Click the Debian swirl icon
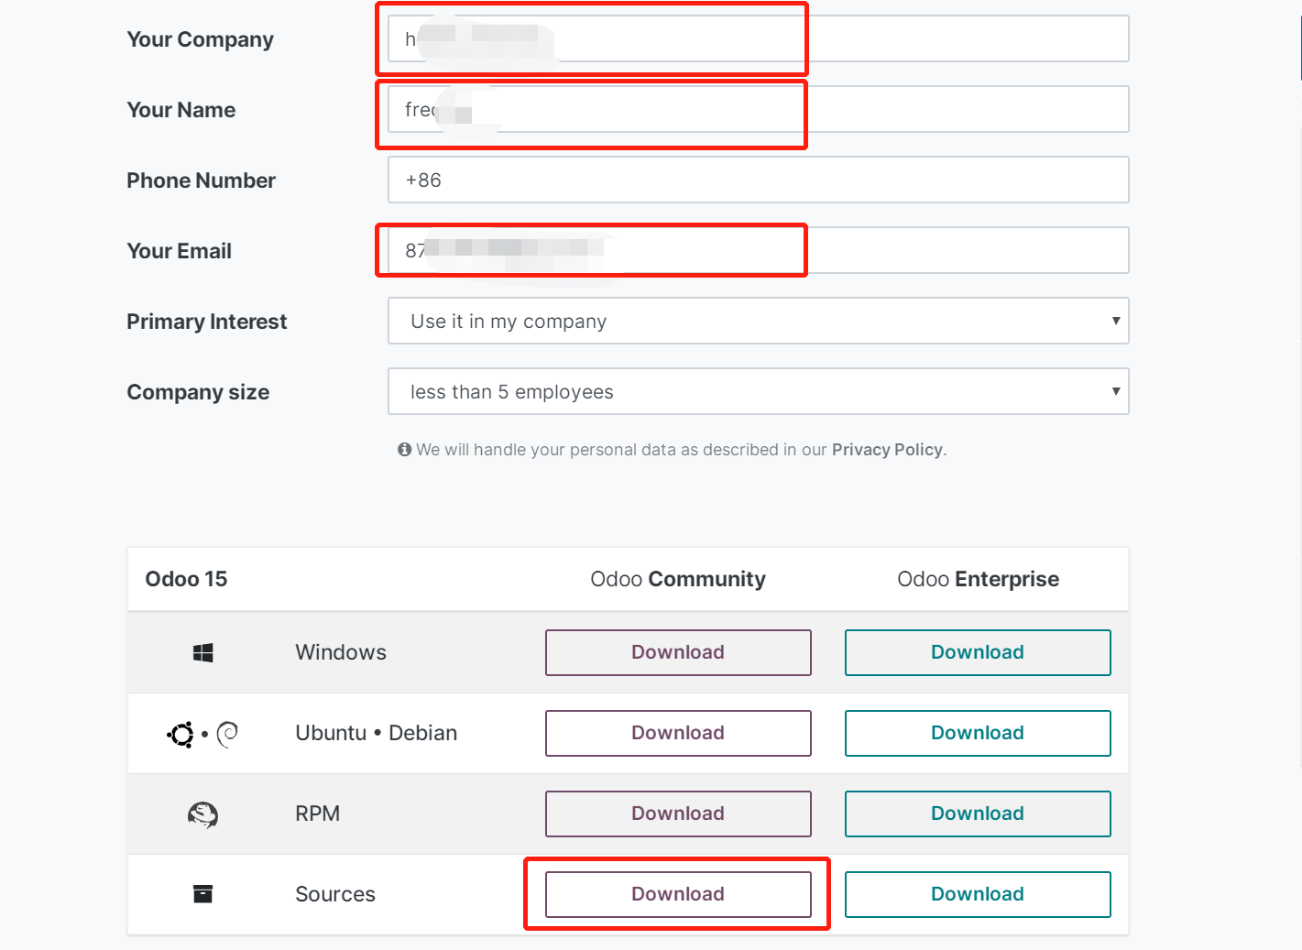The image size is (1302, 950). (x=227, y=734)
